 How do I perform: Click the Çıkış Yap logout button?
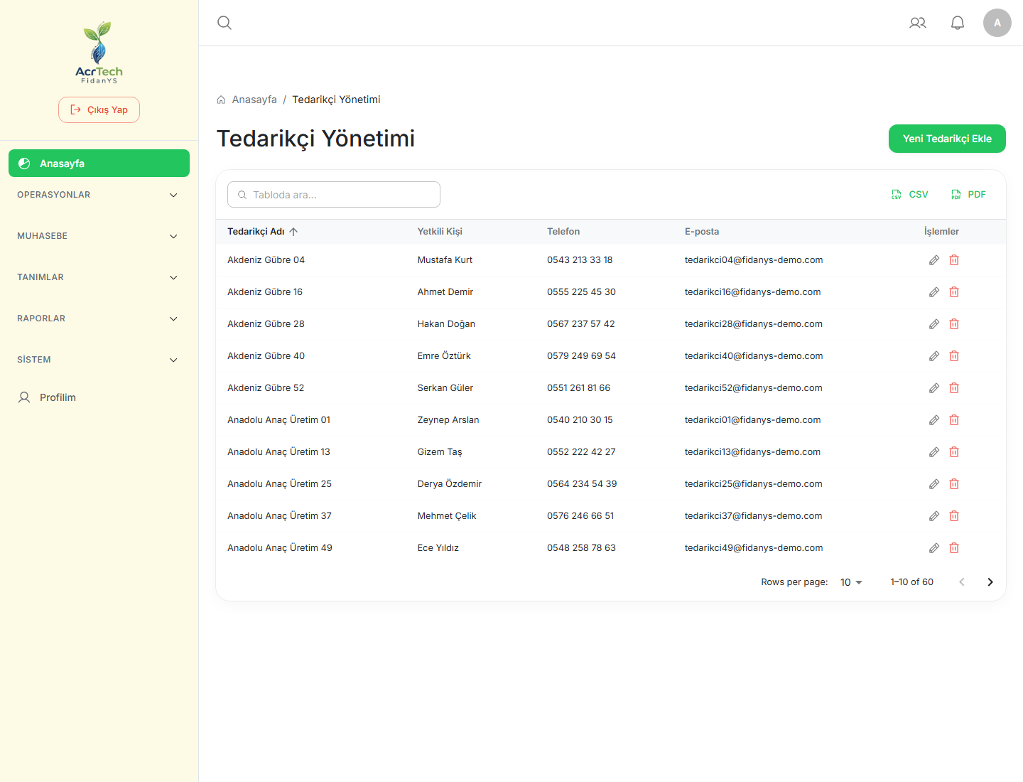pos(99,110)
